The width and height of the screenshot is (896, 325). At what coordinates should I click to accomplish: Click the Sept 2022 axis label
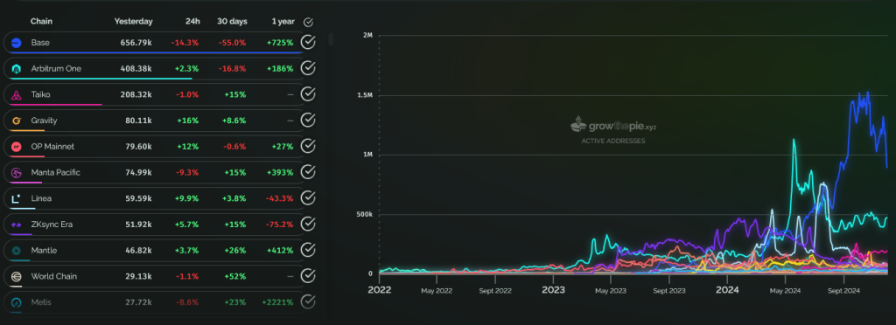coord(495,291)
